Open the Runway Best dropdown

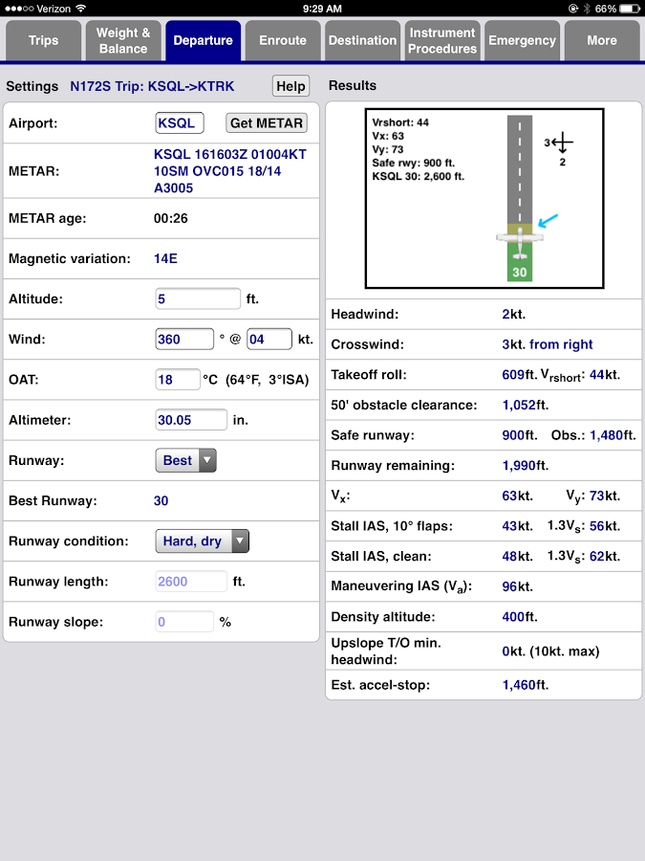(186, 460)
